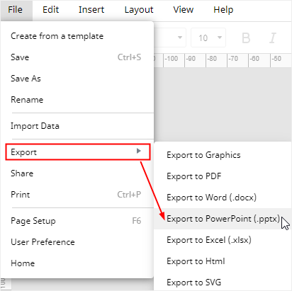Open the Help menu

(x=223, y=10)
